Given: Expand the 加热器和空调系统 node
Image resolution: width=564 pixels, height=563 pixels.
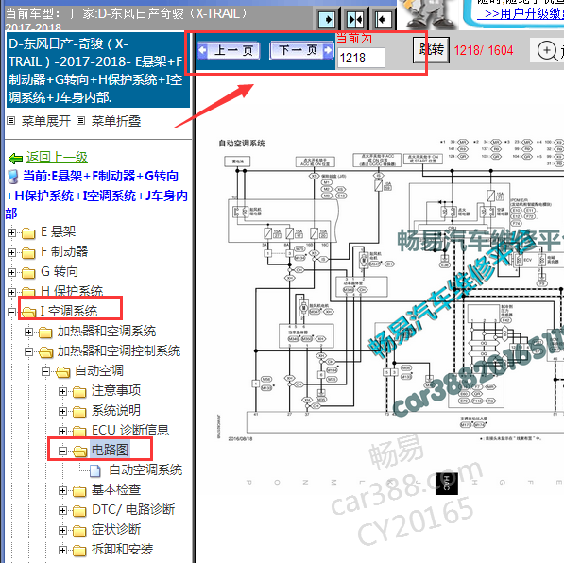Looking at the screenshot, I should (x=28, y=332).
